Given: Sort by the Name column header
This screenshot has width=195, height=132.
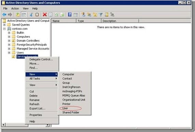Looking at the screenshot, I should (x=64, y=21).
